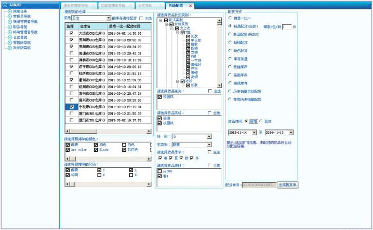Check the 潍坊市C09仓库 row checkbox
The width and height of the screenshot is (373, 230).
pos(71,60)
